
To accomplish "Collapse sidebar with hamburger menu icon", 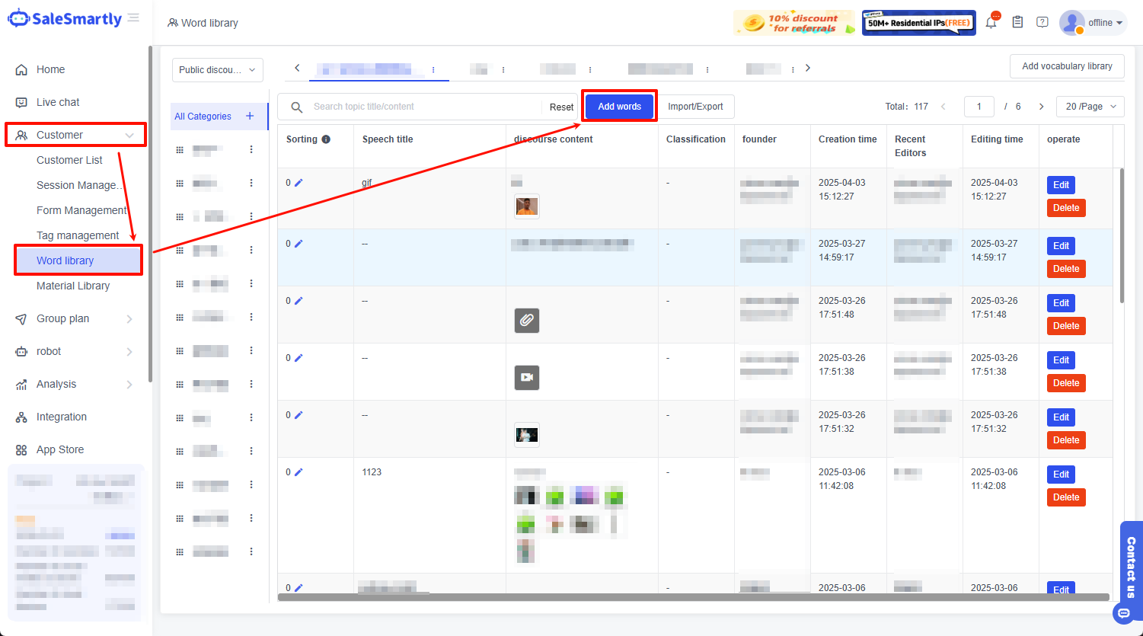I will pyautogui.click(x=134, y=18).
